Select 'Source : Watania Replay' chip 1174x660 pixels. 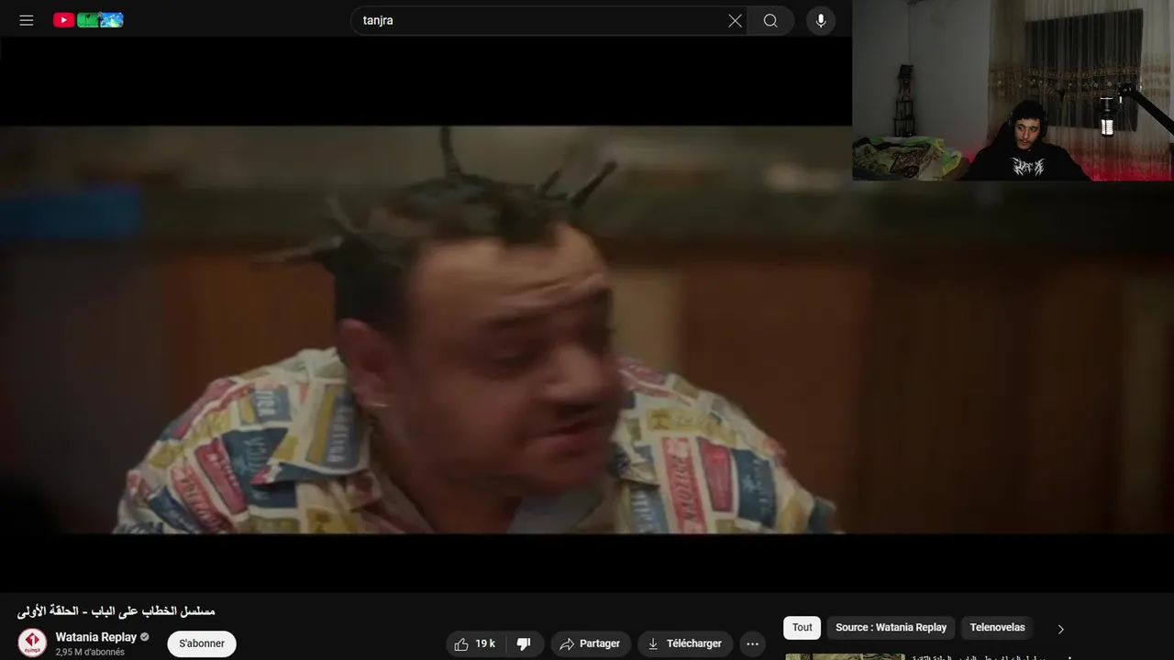pyautogui.click(x=891, y=628)
